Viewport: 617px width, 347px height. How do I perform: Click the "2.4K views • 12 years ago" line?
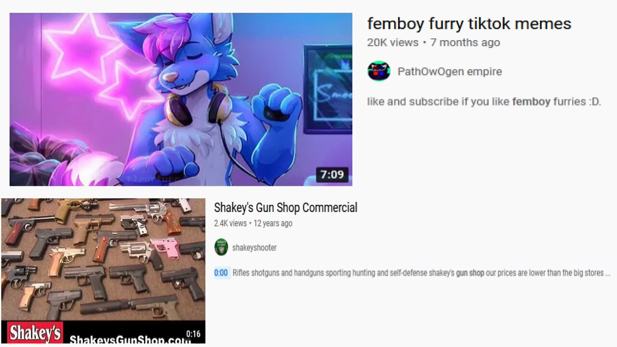(253, 223)
